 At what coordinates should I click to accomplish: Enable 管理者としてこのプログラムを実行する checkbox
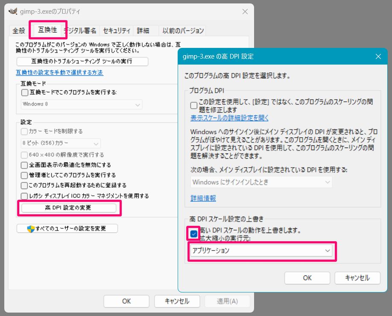point(24,175)
